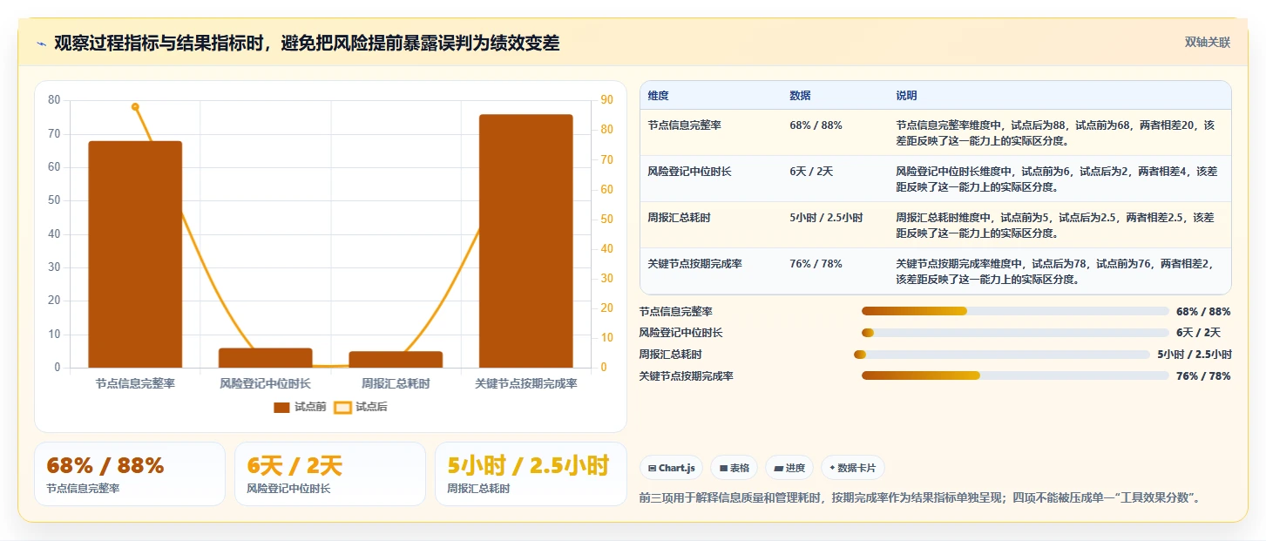Click the left axis value 80

tap(54, 100)
